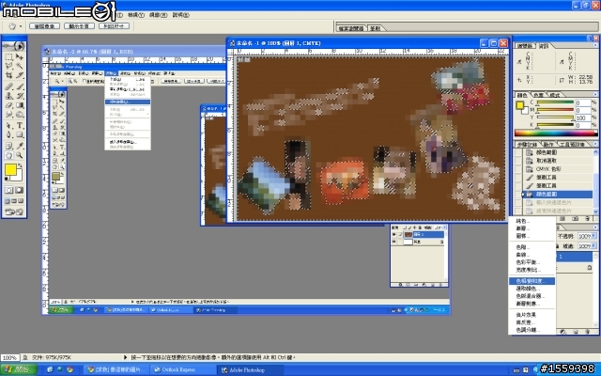Delete current state in History panel
This screenshot has width=601, height=376.
click(x=588, y=218)
